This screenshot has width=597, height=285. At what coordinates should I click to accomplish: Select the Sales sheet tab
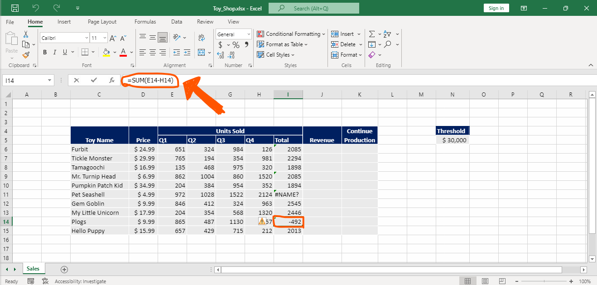coord(33,269)
